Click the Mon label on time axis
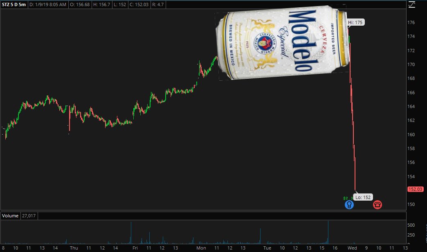The height and width of the screenshot is (252, 427). click(x=201, y=248)
